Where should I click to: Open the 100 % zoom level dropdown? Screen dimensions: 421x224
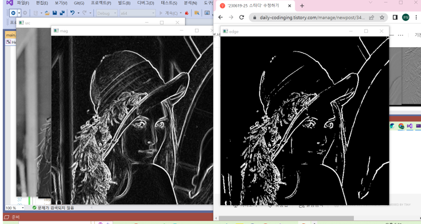click(15, 207)
